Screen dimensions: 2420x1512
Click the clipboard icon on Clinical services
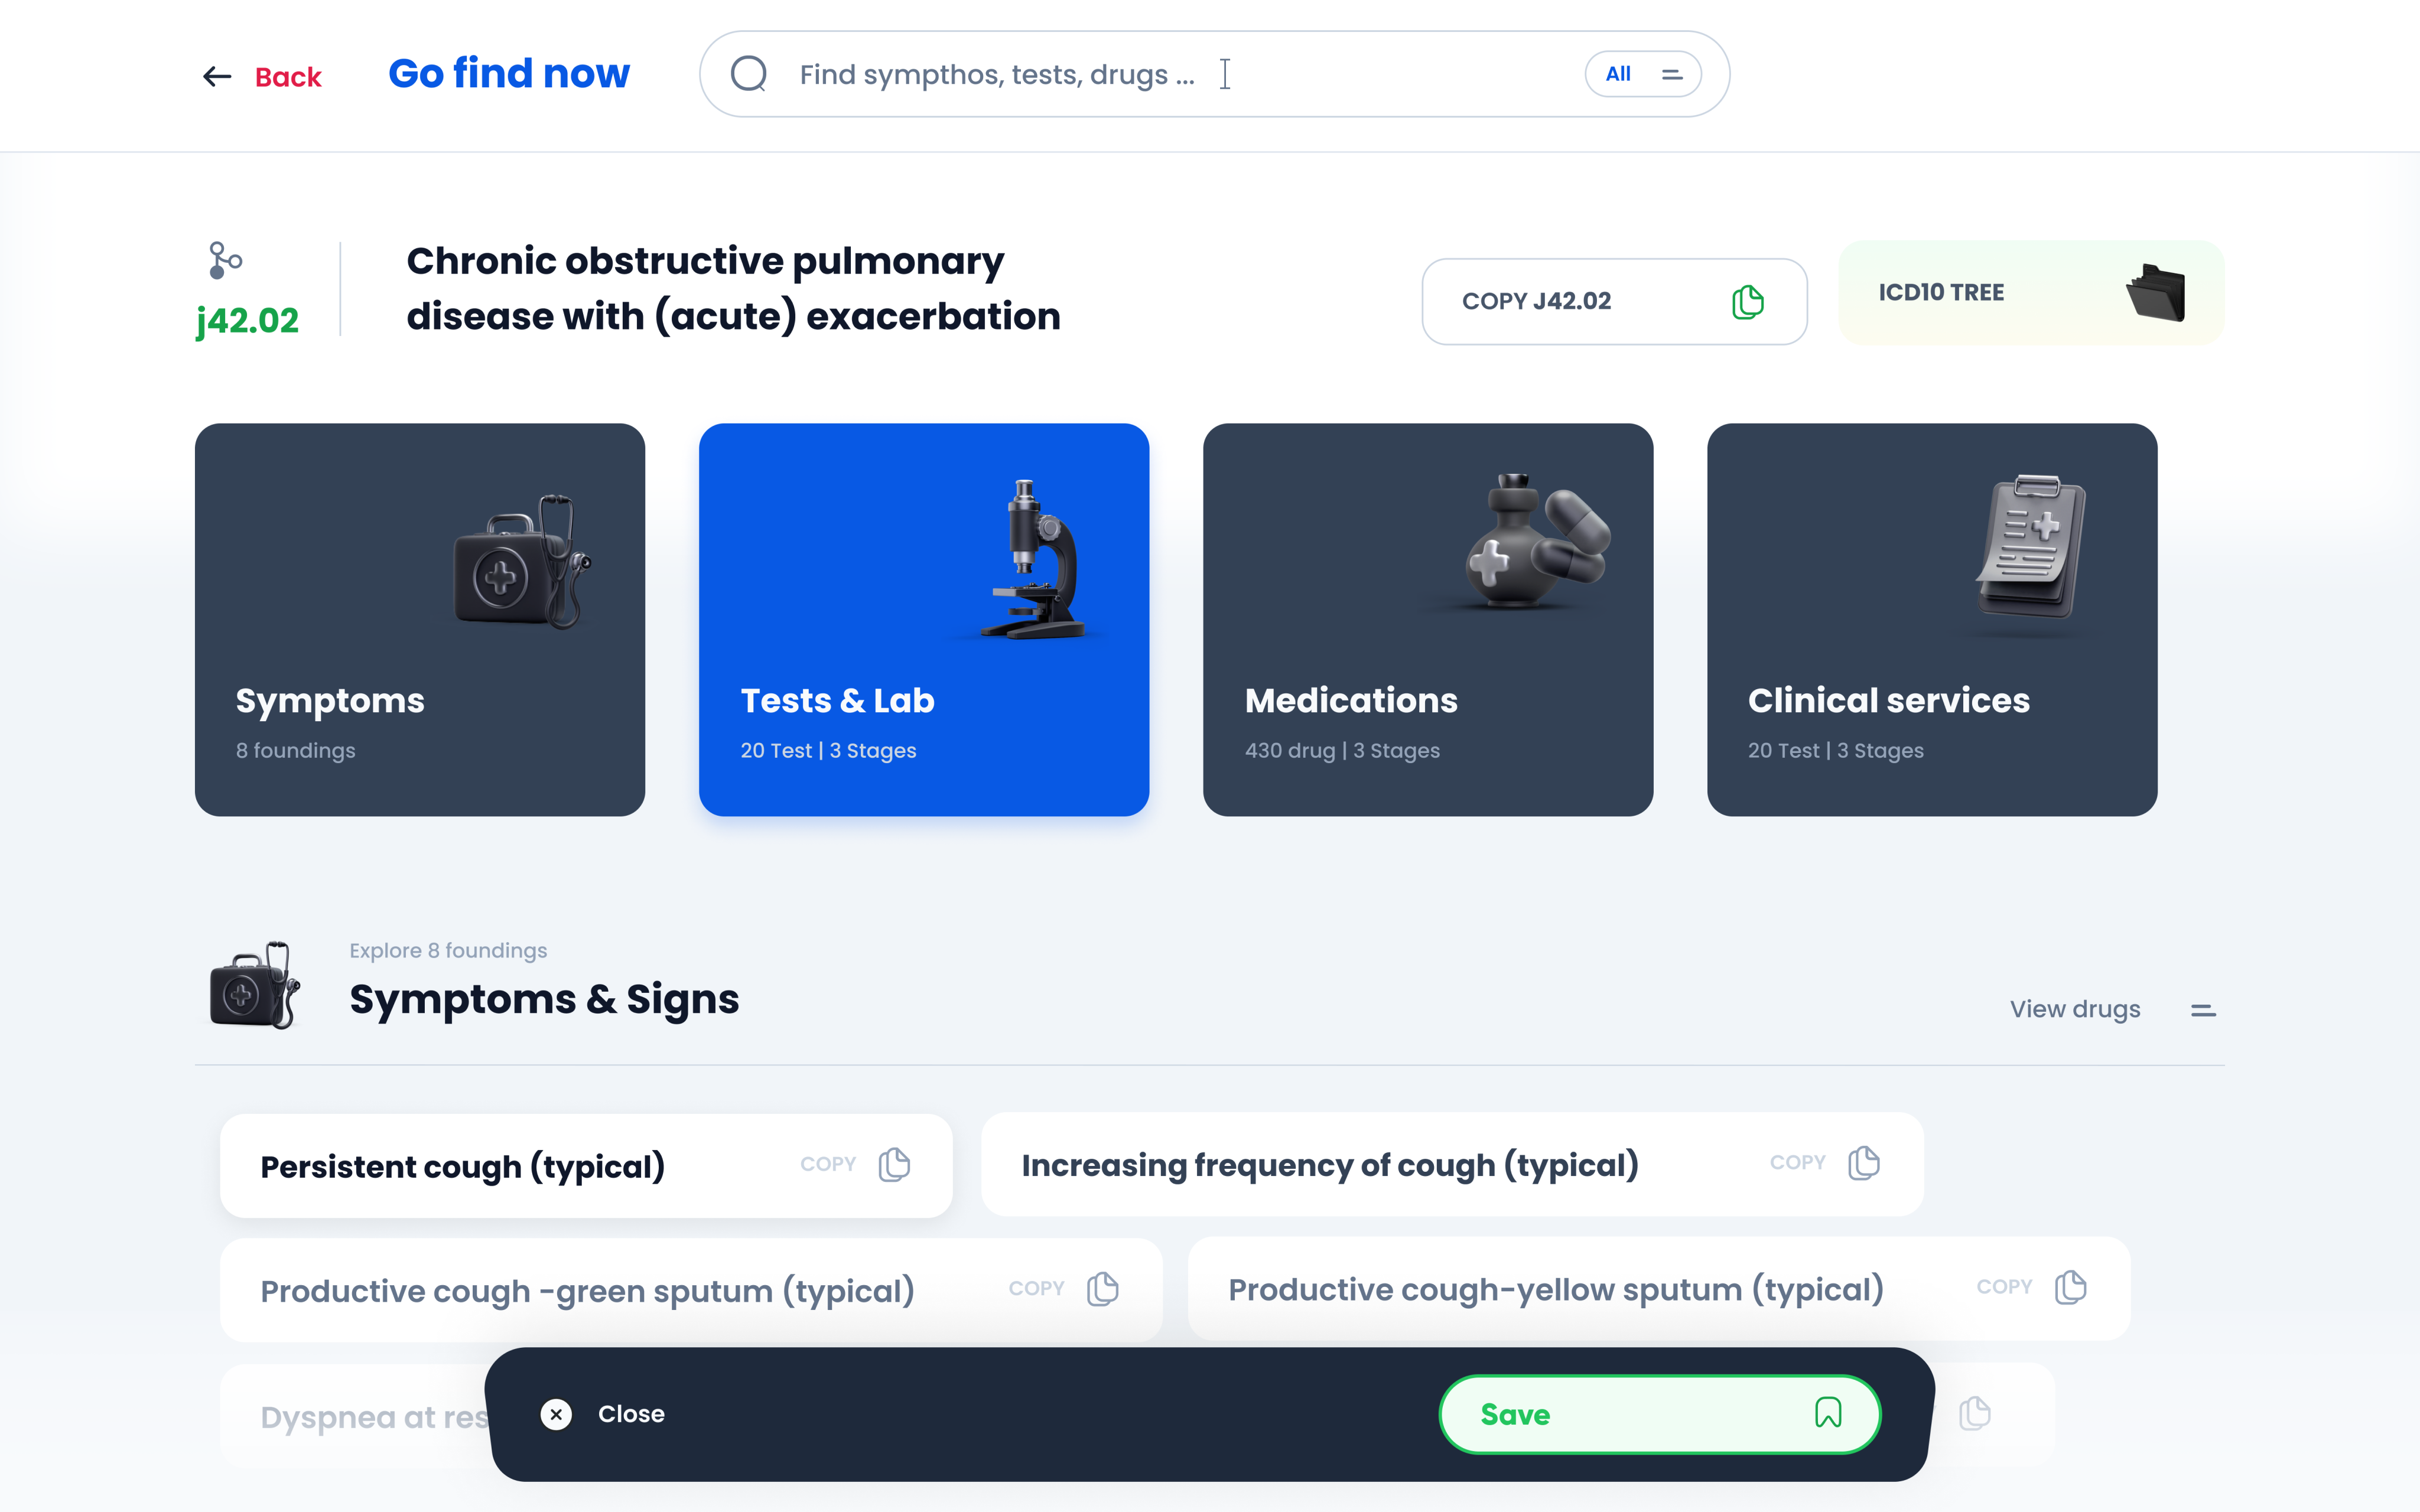pyautogui.click(x=2030, y=546)
